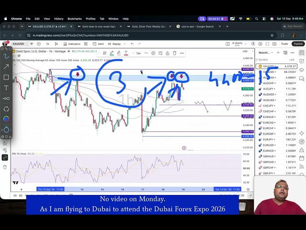Undo the last chart action

tap(132, 44)
